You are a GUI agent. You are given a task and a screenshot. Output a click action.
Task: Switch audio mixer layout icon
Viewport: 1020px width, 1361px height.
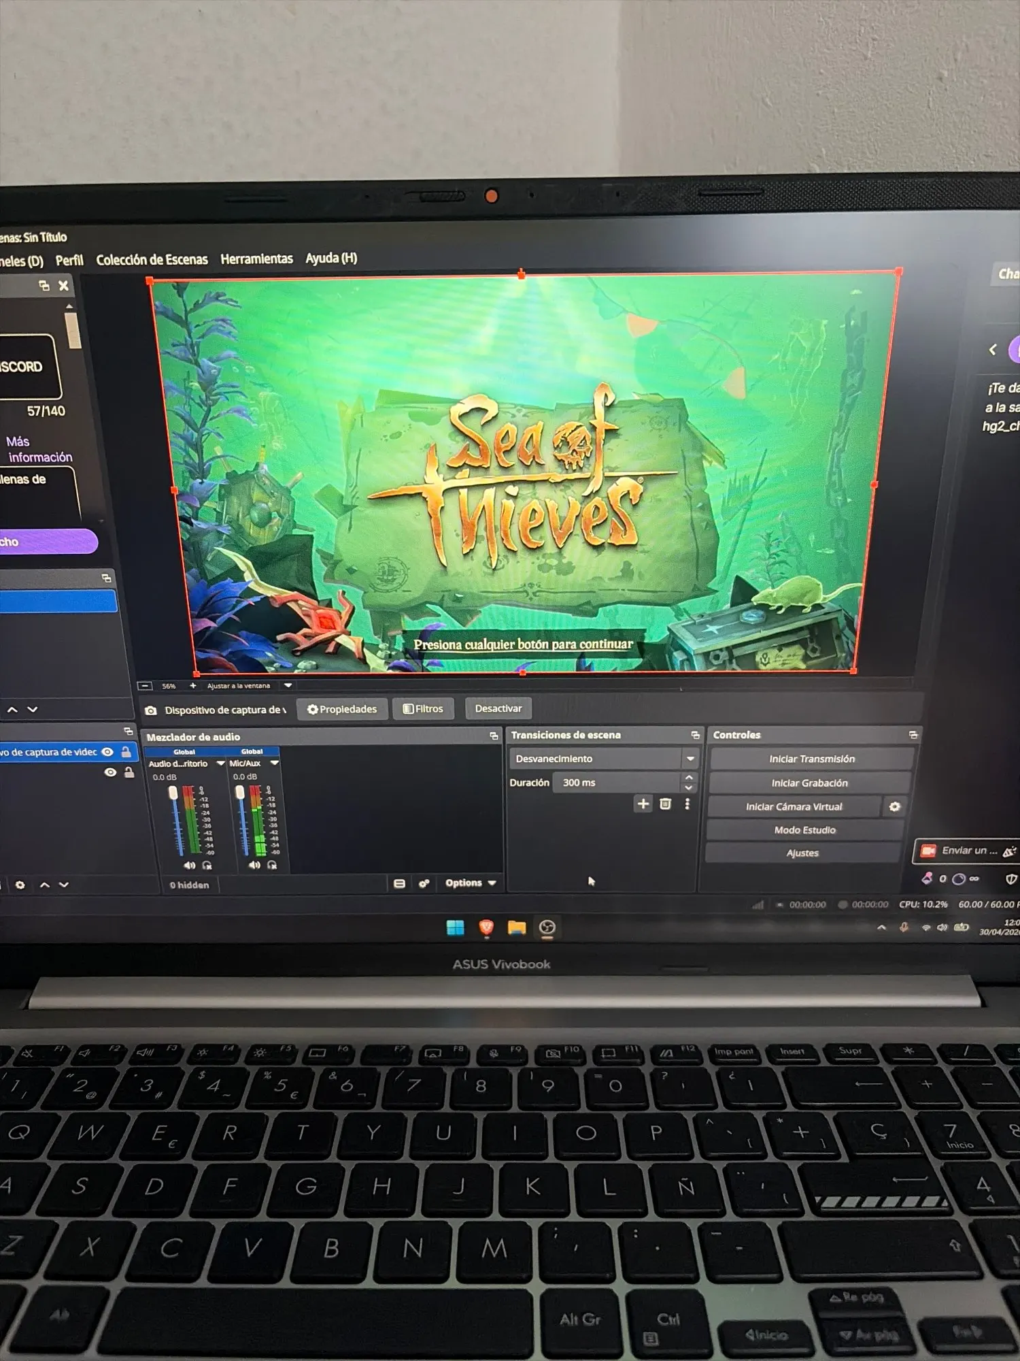click(400, 883)
